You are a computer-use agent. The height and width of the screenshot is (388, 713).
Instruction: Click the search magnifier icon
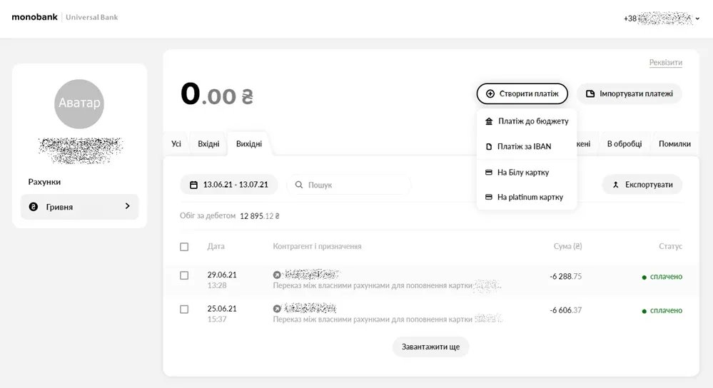click(299, 185)
